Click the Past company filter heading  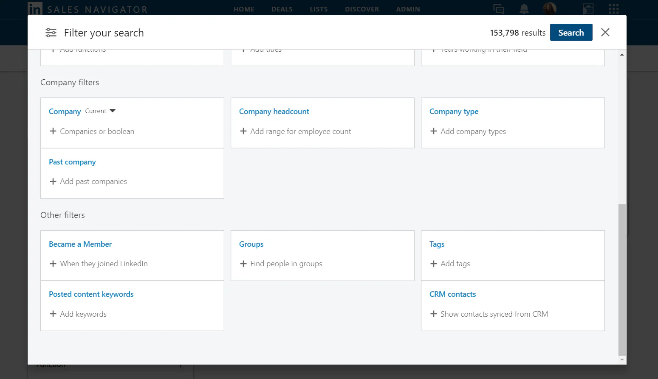pos(72,162)
